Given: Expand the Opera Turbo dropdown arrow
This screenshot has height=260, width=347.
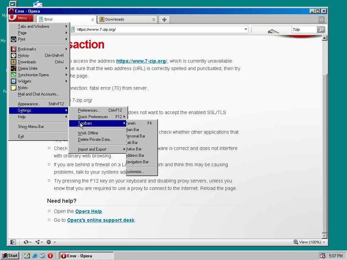Looking at the screenshot, I should 55,242.
